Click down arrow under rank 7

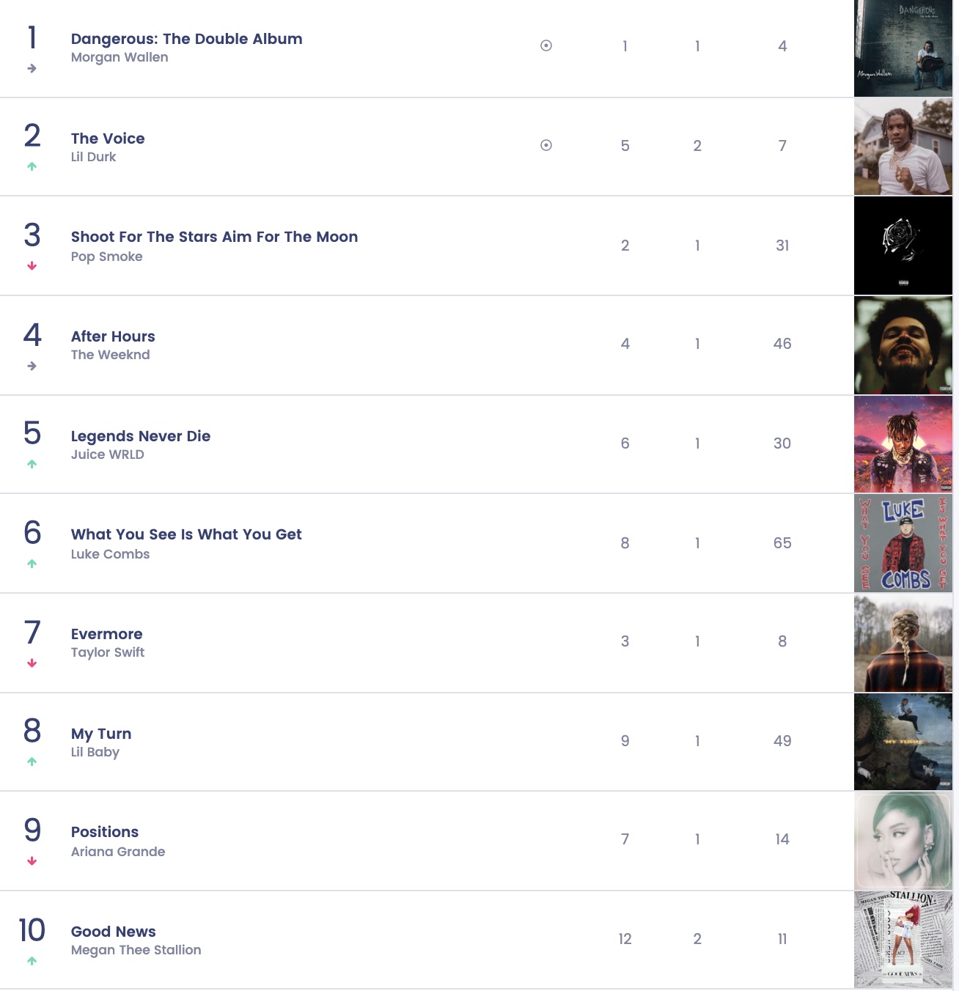pyautogui.click(x=32, y=663)
